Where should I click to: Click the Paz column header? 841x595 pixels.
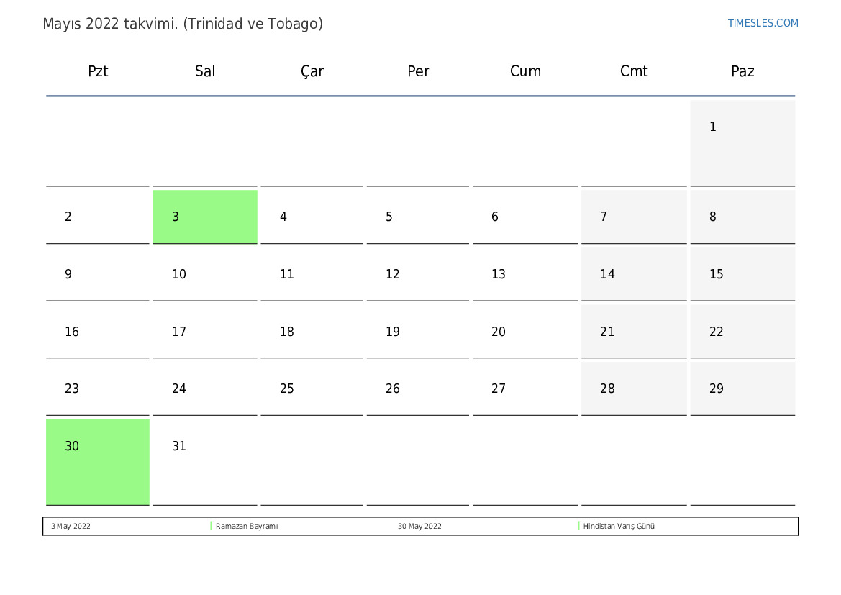coord(742,71)
